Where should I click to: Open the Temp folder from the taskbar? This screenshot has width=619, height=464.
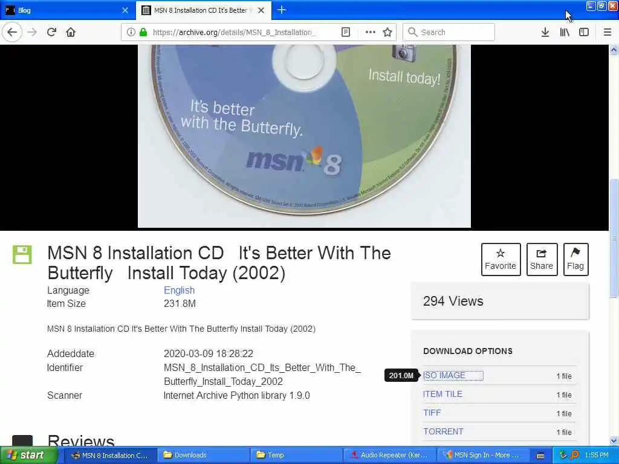296,456
